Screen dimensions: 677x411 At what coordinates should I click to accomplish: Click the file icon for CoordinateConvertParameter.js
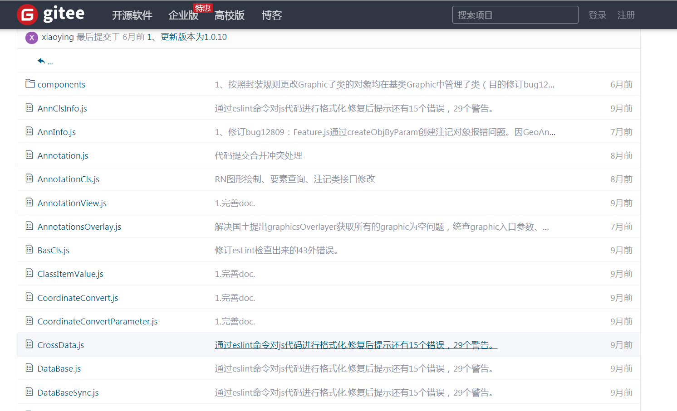pyautogui.click(x=29, y=321)
